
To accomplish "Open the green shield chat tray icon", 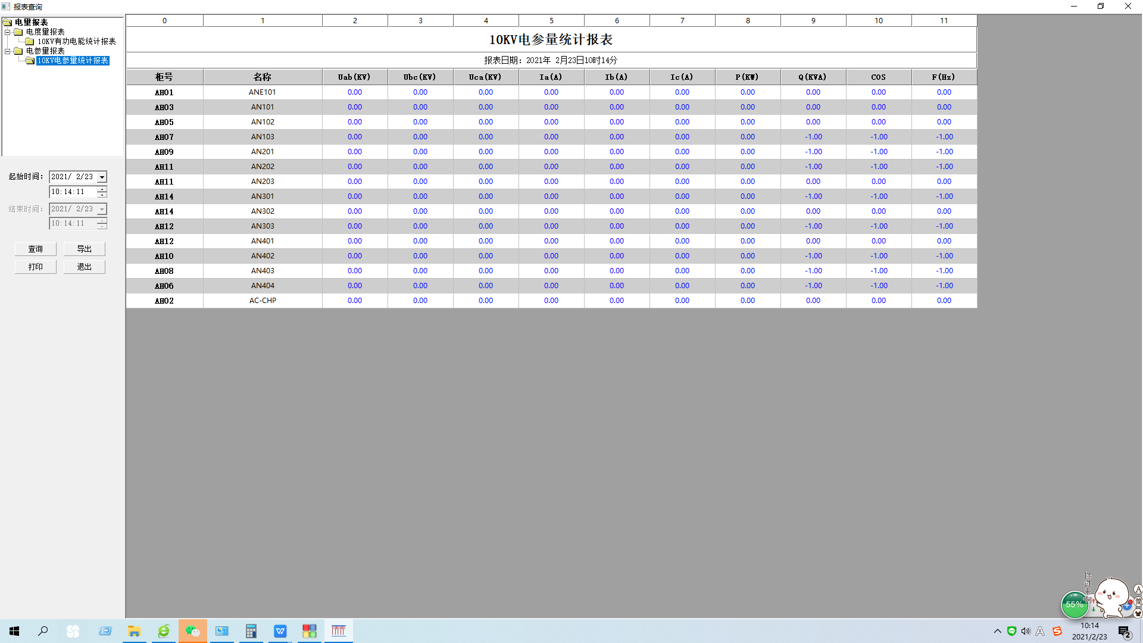I will click(x=1011, y=631).
